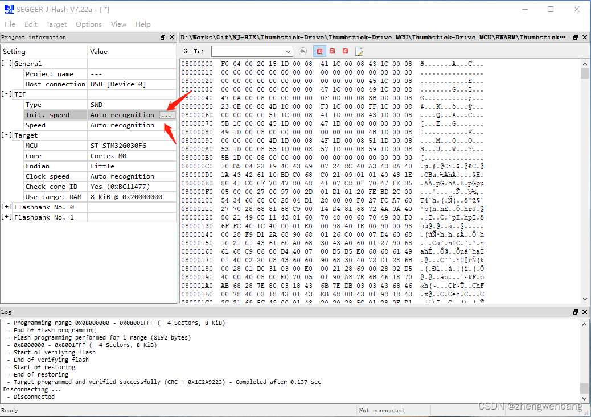
Task: Switch memory view to 2-byte display
Action: [x=333, y=51]
